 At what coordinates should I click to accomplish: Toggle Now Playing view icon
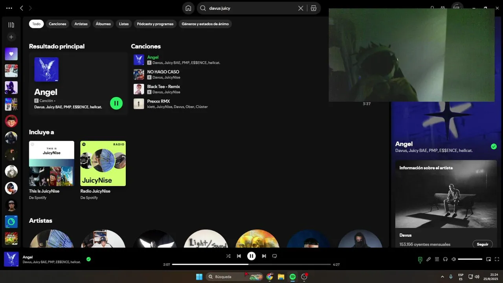coord(420,259)
